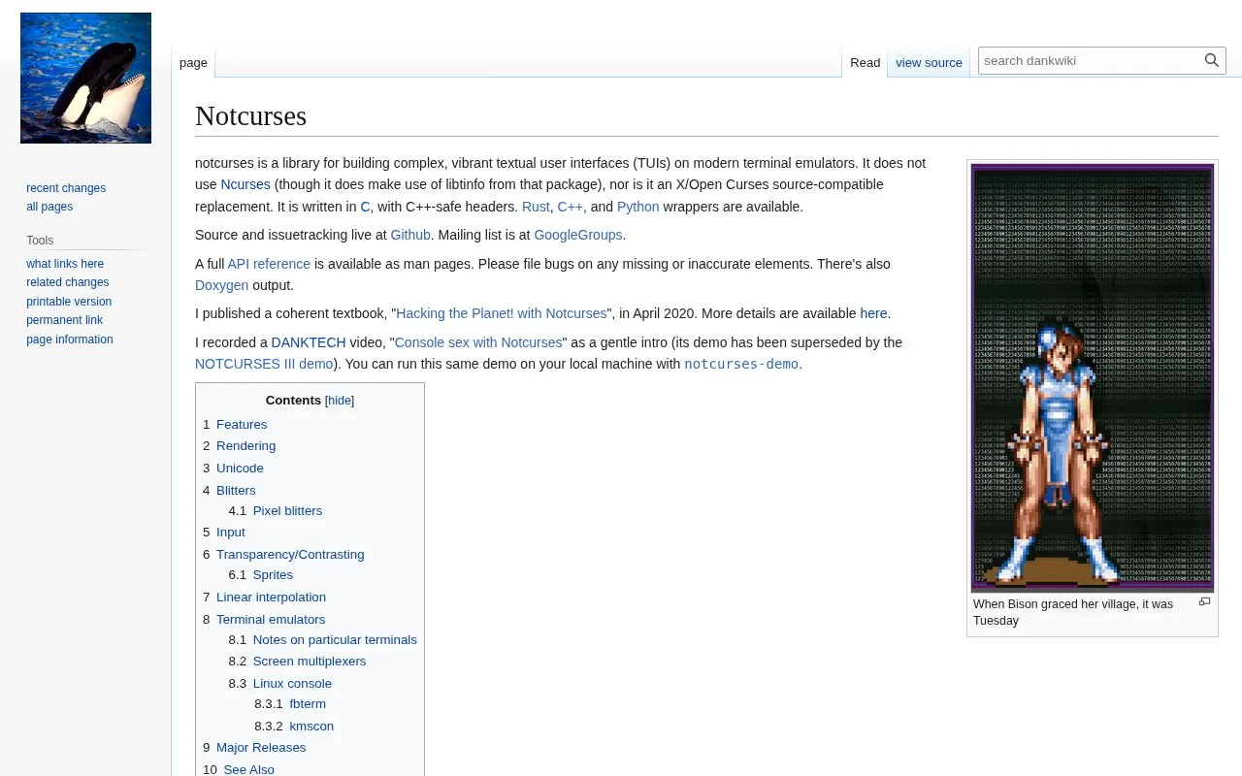Jump to '9 Major Releases' section
This screenshot has height=776, width=1242.
[254, 748]
